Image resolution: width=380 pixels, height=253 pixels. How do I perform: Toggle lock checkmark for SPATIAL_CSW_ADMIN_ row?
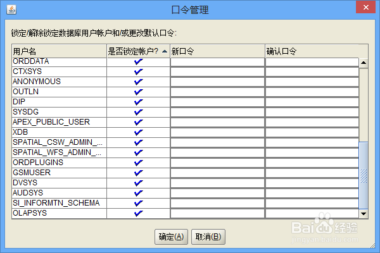pyautogui.click(x=138, y=142)
